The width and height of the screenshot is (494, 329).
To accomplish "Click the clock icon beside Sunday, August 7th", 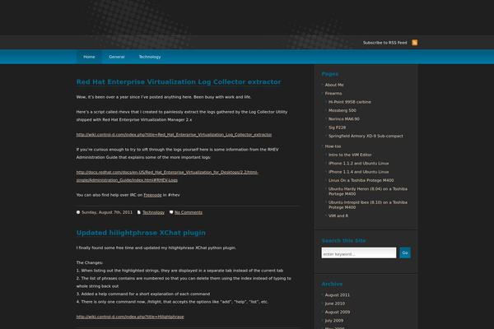I will tap(78, 212).
